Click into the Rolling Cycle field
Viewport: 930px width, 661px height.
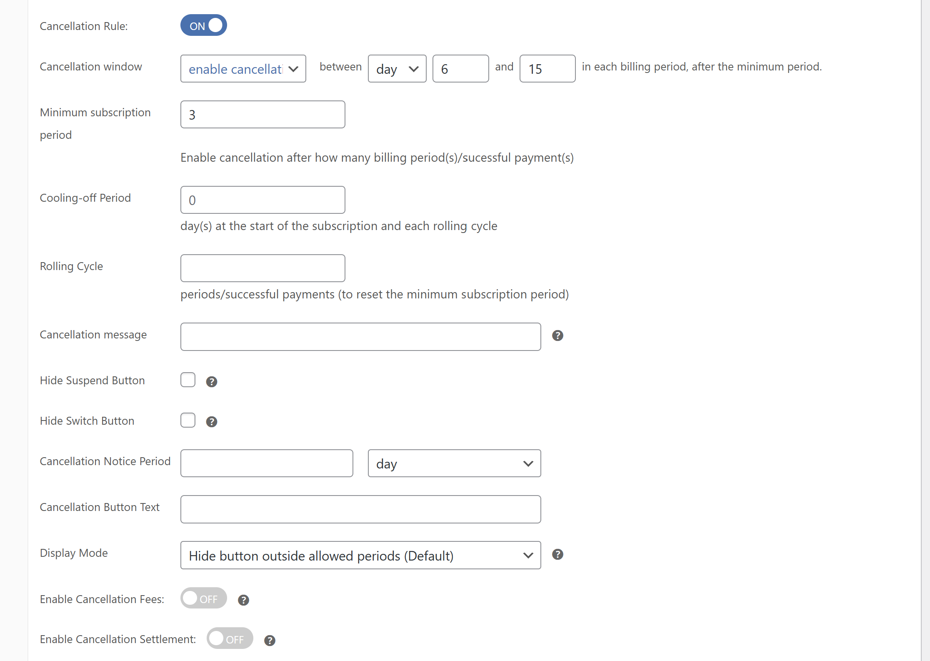(x=262, y=268)
